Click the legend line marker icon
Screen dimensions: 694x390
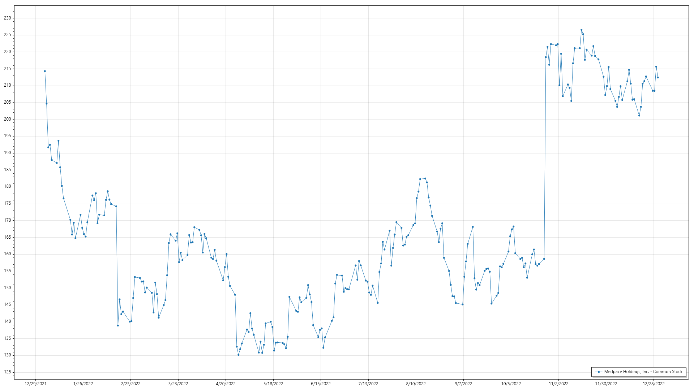point(599,372)
